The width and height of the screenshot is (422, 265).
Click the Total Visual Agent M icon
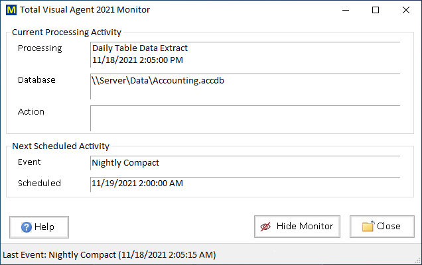coord(11,10)
